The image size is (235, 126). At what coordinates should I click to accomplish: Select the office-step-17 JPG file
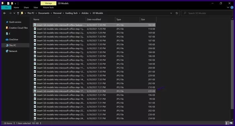point(94,91)
